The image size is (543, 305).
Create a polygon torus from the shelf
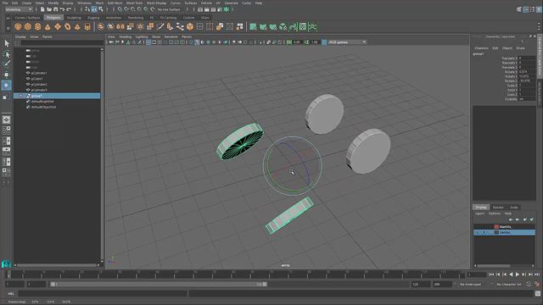[x=68, y=26]
